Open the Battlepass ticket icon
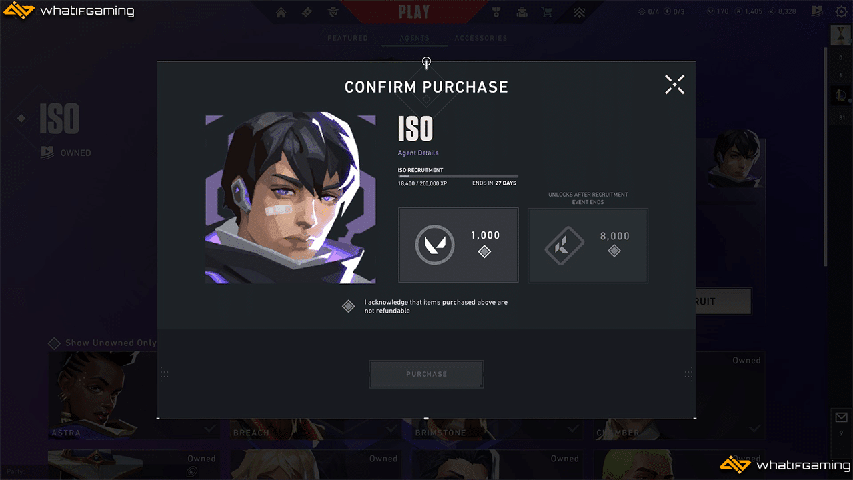Viewport: 853px width, 480px height. [x=307, y=12]
